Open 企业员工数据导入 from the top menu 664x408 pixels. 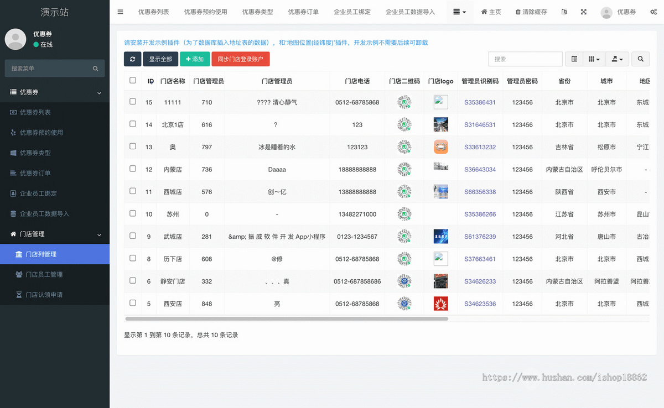pos(411,11)
